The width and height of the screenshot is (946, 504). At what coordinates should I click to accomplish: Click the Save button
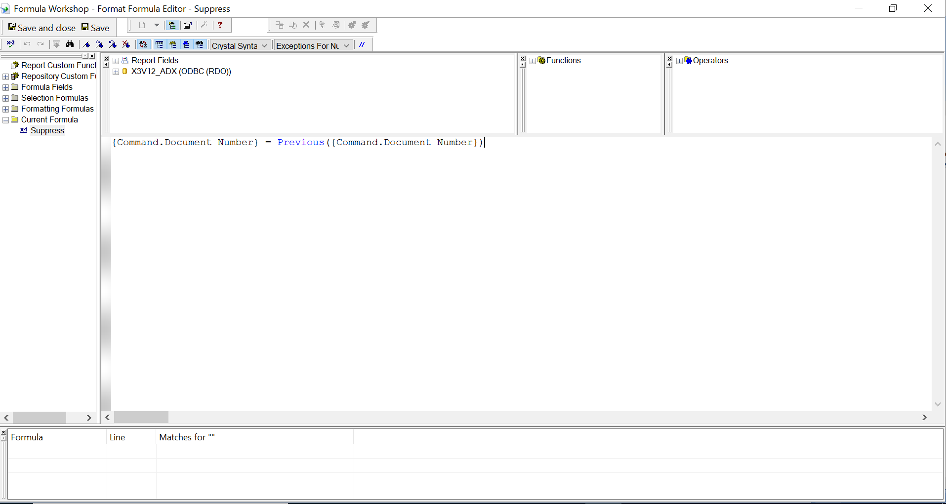pyautogui.click(x=95, y=28)
